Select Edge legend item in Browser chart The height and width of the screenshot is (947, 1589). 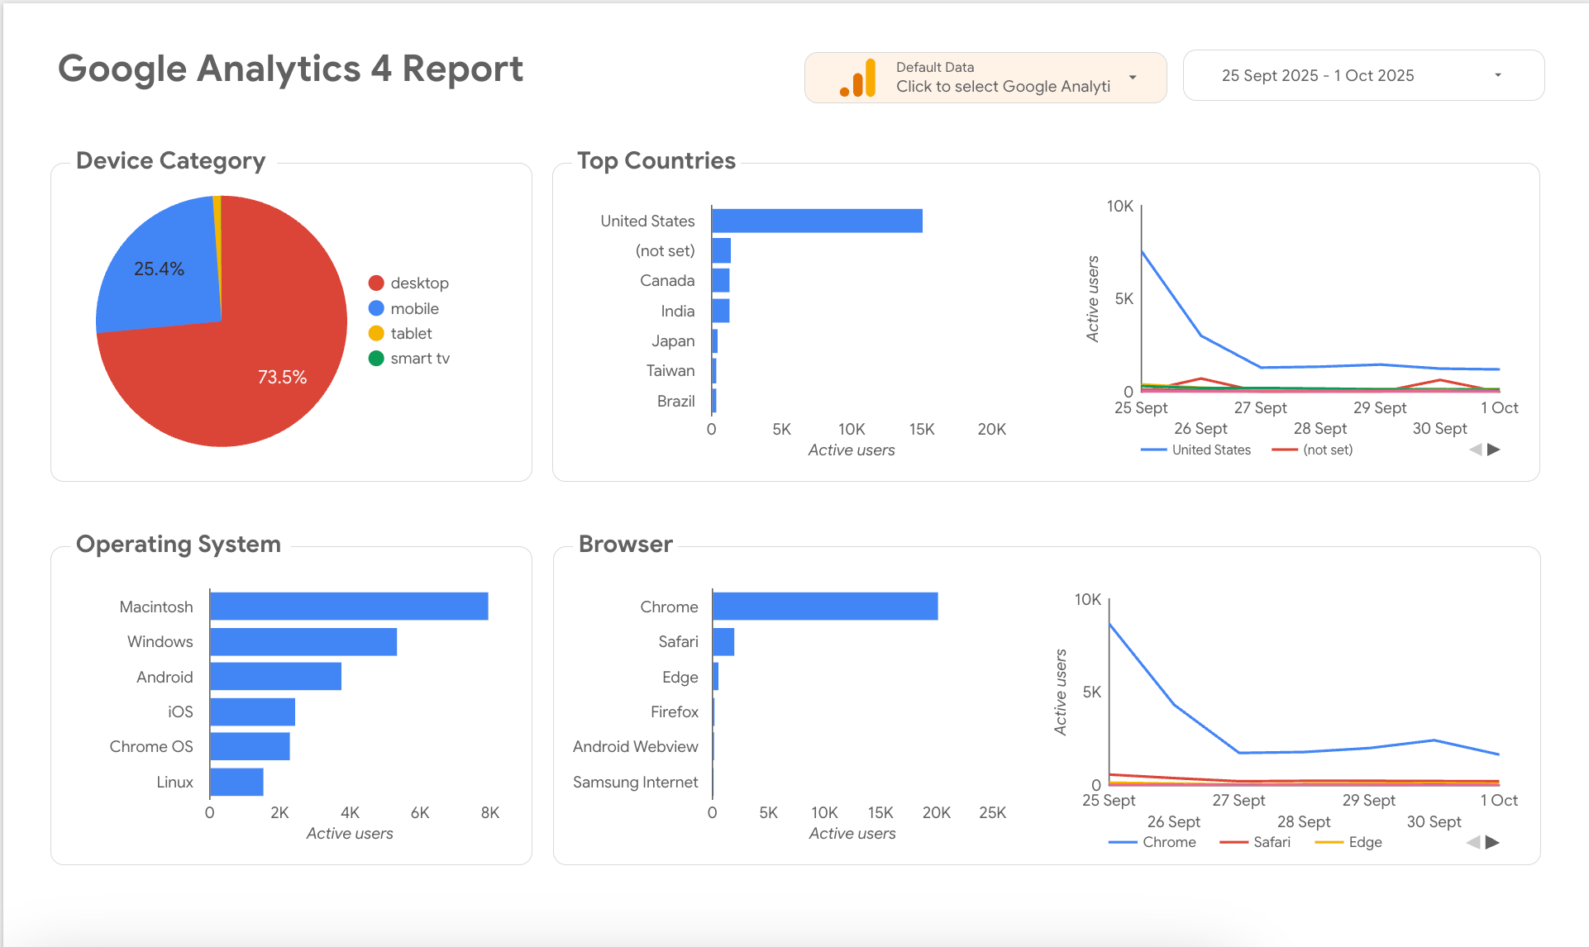click(x=1364, y=842)
